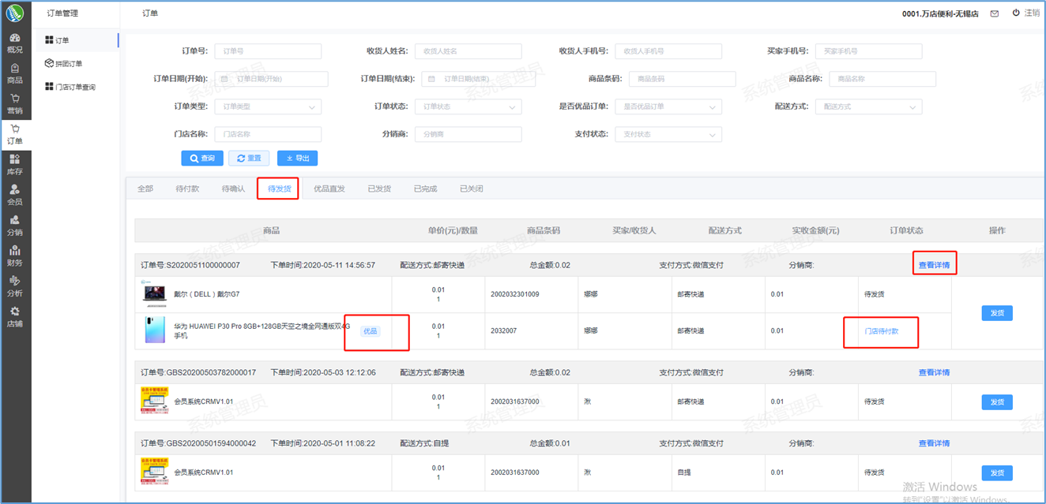Click 注销 logout power icon
The height and width of the screenshot is (504, 1046).
click(1016, 13)
